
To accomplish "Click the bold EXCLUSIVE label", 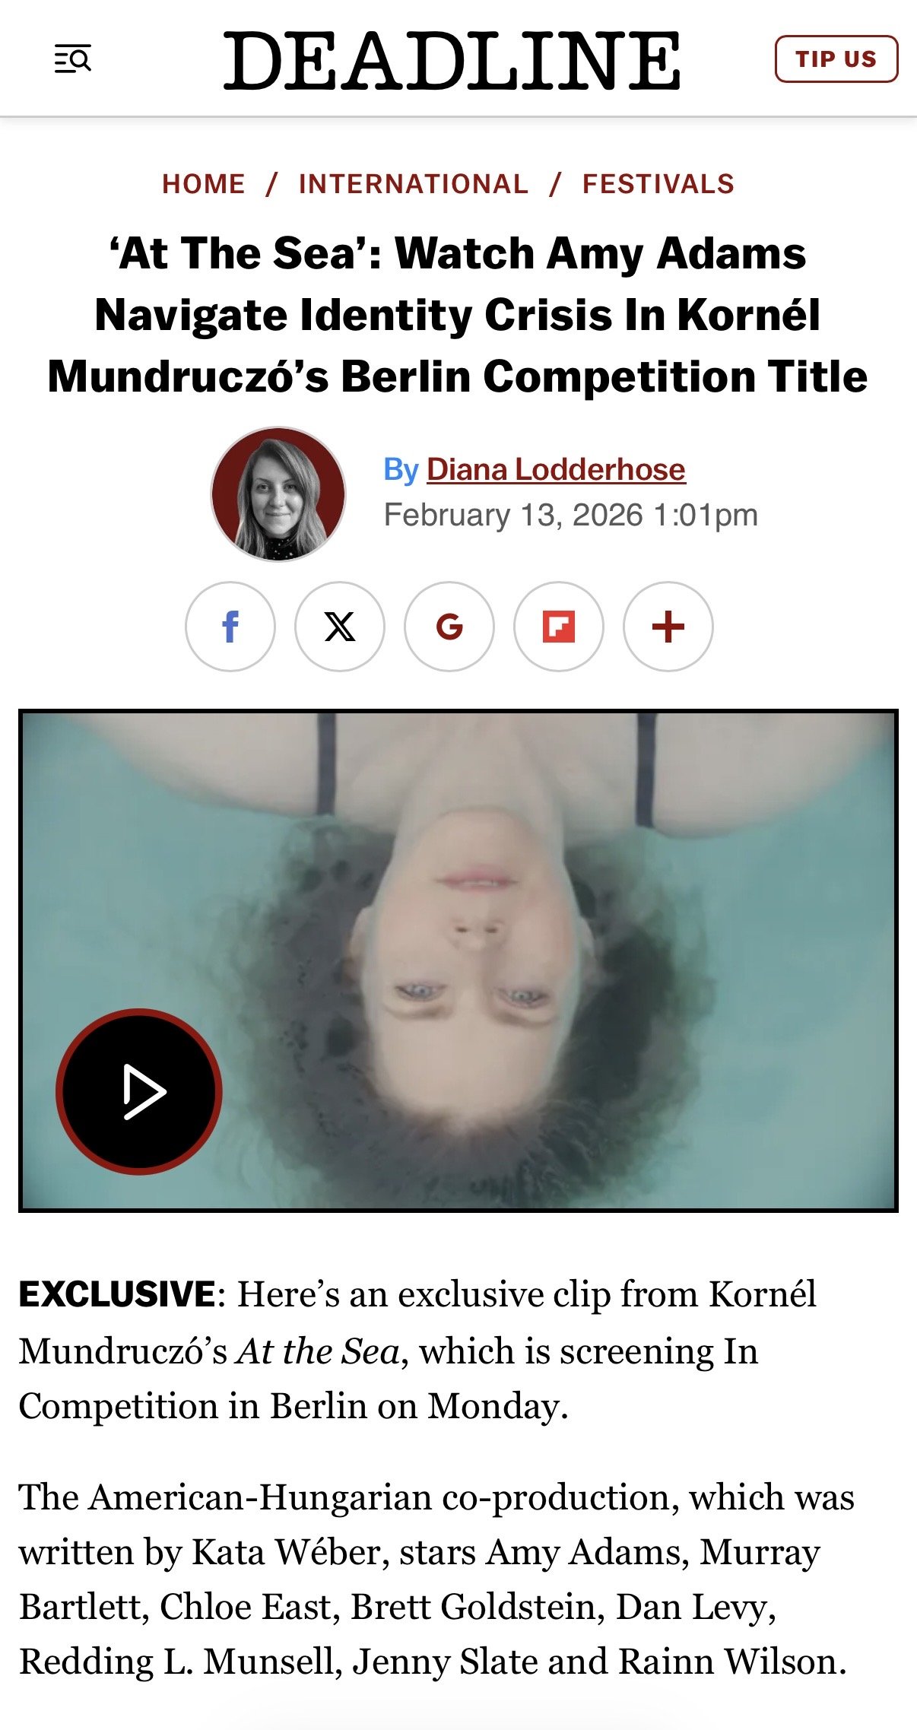I will pyautogui.click(x=118, y=1294).
